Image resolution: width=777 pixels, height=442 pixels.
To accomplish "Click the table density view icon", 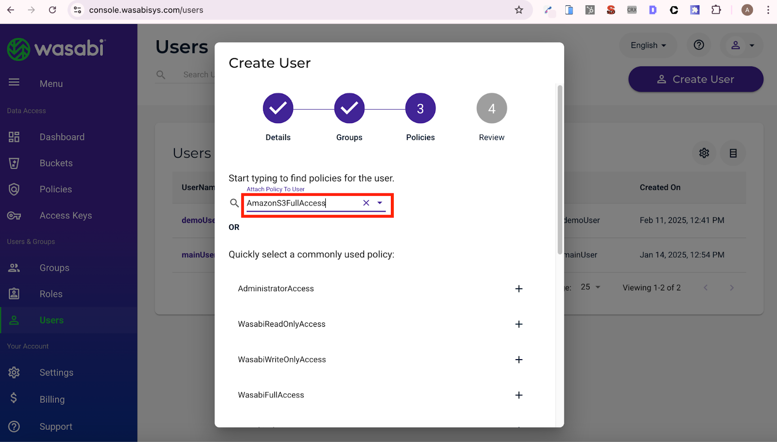I will tap(733, 153).
